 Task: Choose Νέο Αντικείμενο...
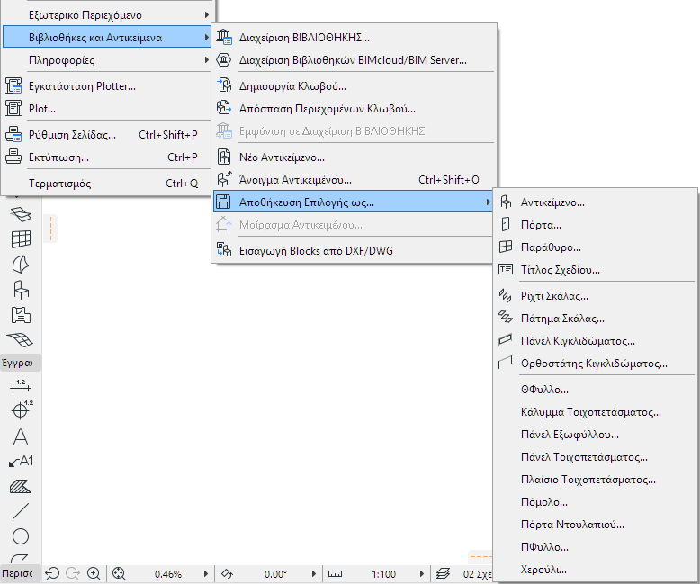coord(354,157)
